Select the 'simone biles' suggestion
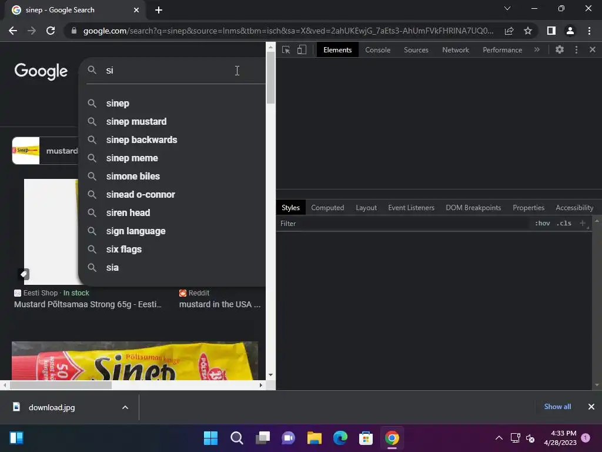 tap(172, 177)
